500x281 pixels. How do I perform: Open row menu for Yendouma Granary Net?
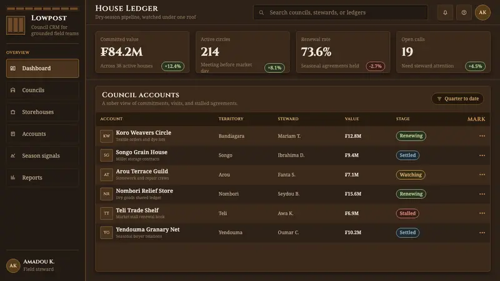click(x=482, y=232)
